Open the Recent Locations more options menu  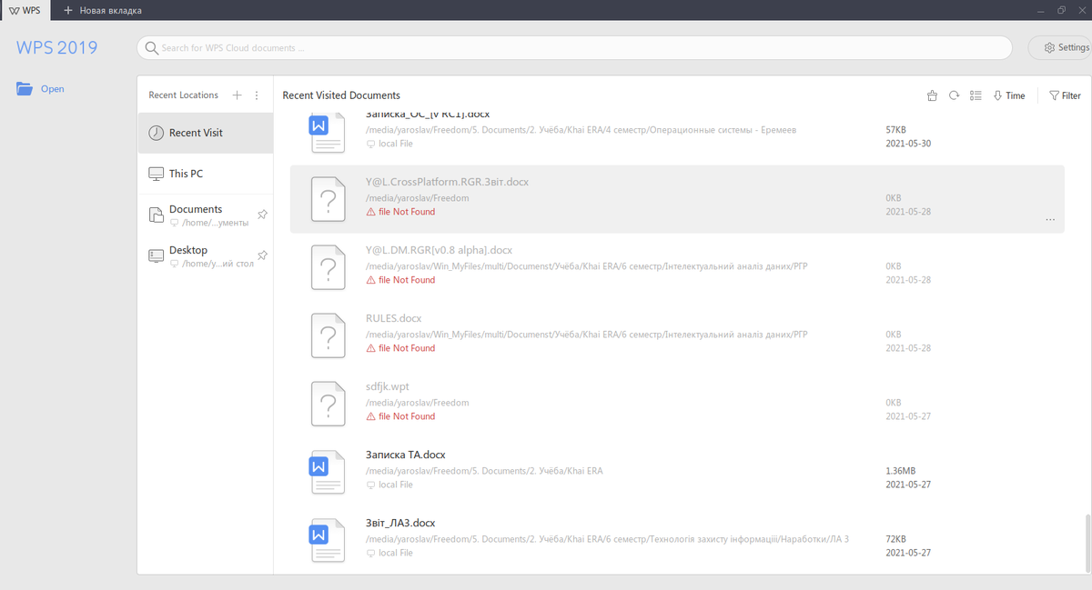[x=257, y=95]
